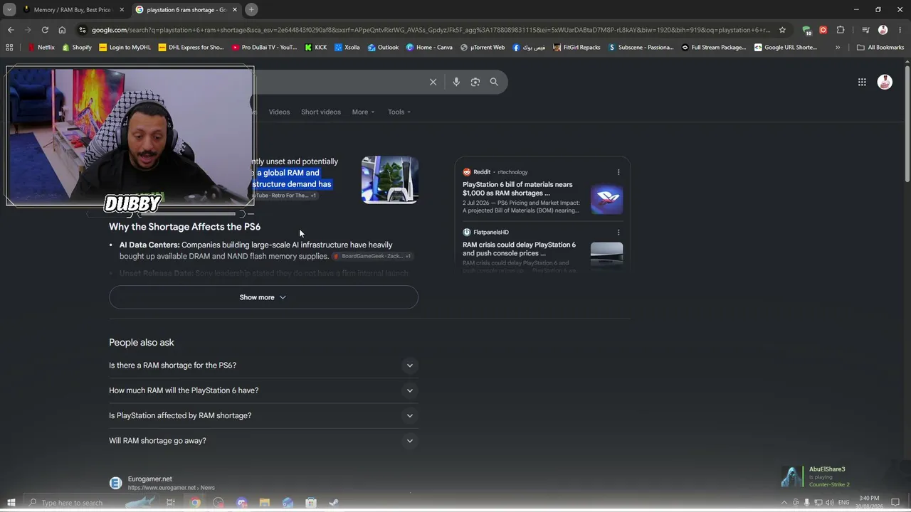Screen dimensions: 911x512
Task: Open the Home - Canva bookmark
Action: click(x=429, y=48)
